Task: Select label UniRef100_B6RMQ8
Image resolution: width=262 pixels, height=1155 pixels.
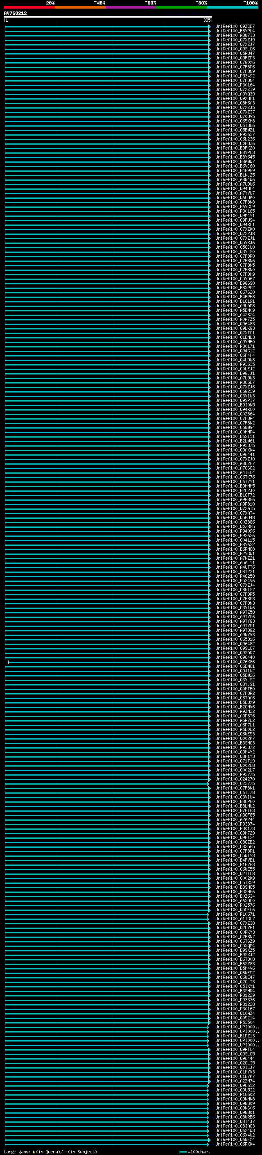Action: pyautogui.click(x=235, y=549)
